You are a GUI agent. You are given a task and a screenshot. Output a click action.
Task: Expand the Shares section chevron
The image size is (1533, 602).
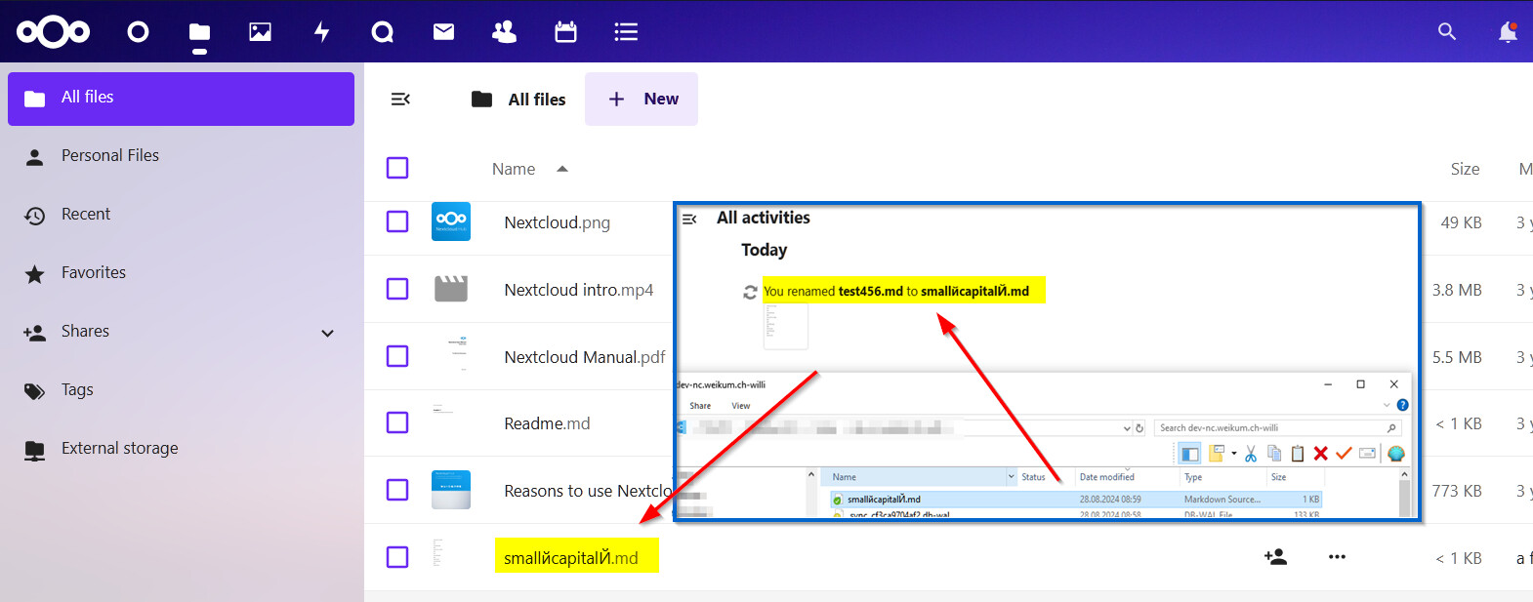click(x=328, y=333)
